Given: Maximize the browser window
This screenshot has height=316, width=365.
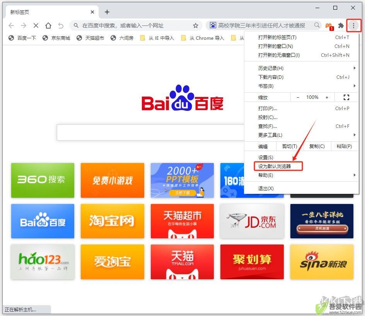Looking at the screenshot, I should [335, 8].
